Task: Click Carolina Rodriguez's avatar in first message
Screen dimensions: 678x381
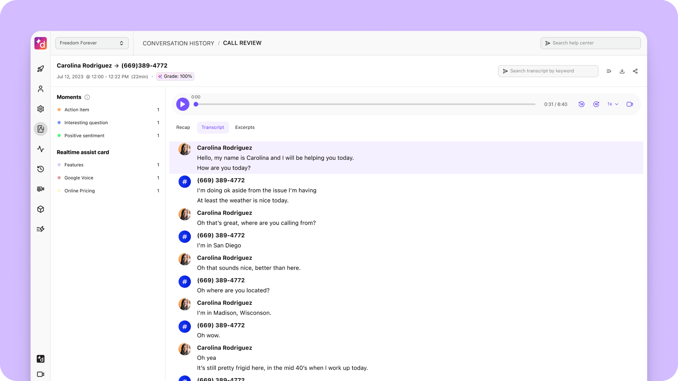Action: 184,149
